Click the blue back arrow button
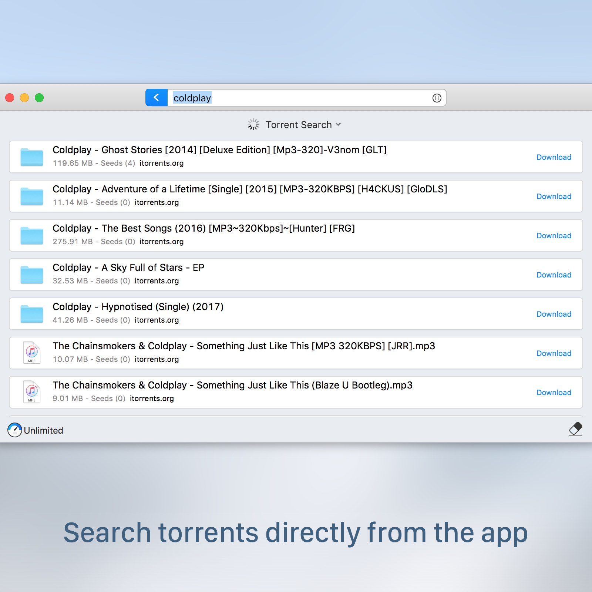 [157, 98]
